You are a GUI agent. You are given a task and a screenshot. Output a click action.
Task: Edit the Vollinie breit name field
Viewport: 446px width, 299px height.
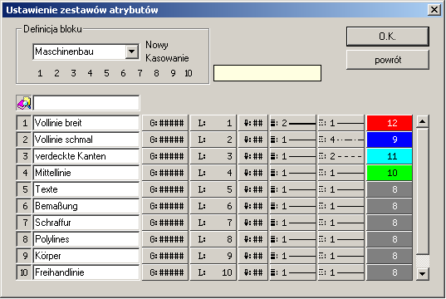[x=86, y=123]
